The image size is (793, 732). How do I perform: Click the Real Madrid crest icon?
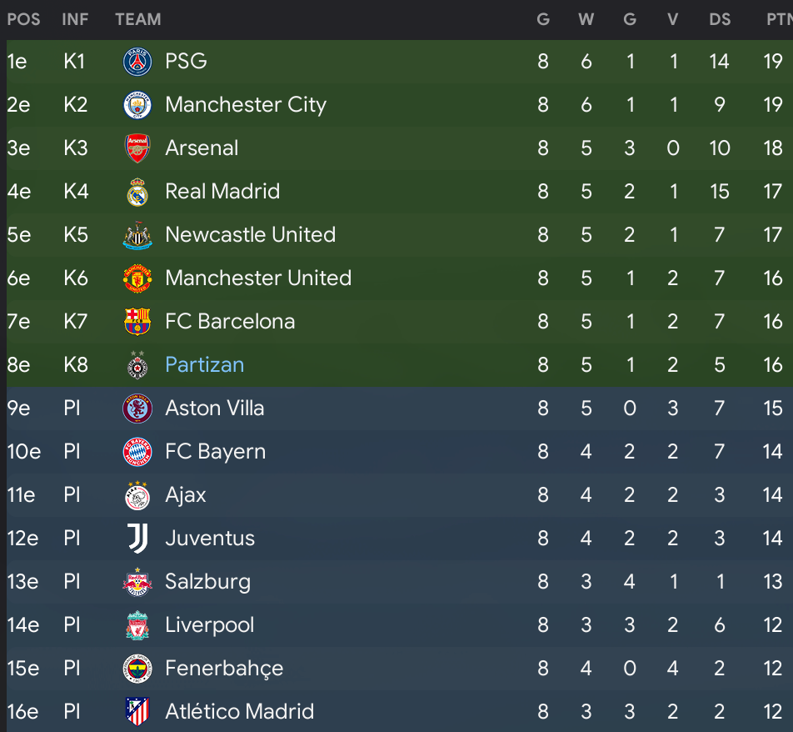pyautogui.click(x=137, y=192)
